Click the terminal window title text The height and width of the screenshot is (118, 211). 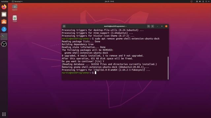click(115, 26)
